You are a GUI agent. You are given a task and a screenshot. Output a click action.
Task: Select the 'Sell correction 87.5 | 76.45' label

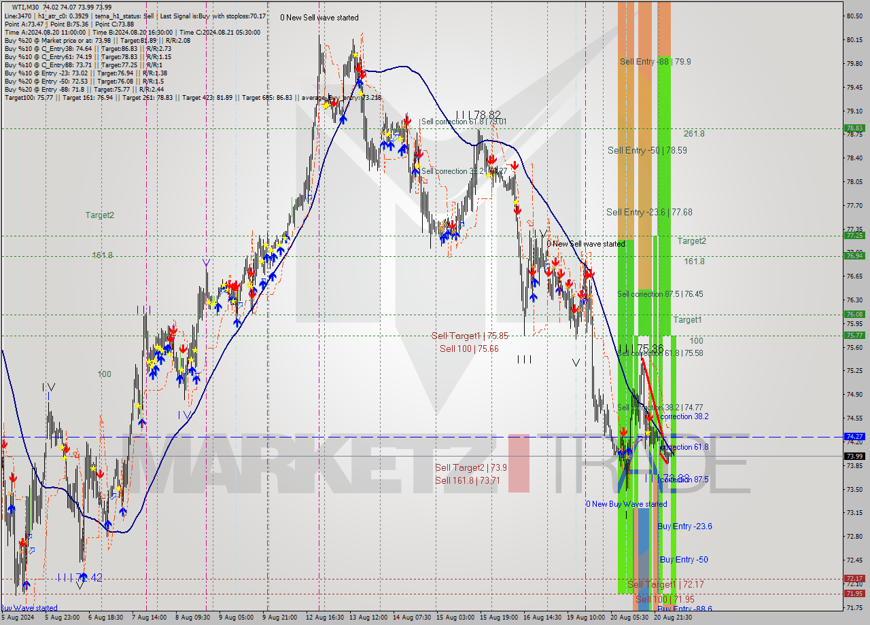[660, 294]
